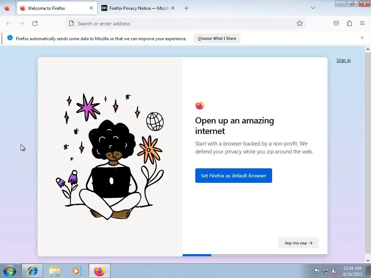
Task: Click Set Firefox as default browser
Action: [x=234, y=176]
